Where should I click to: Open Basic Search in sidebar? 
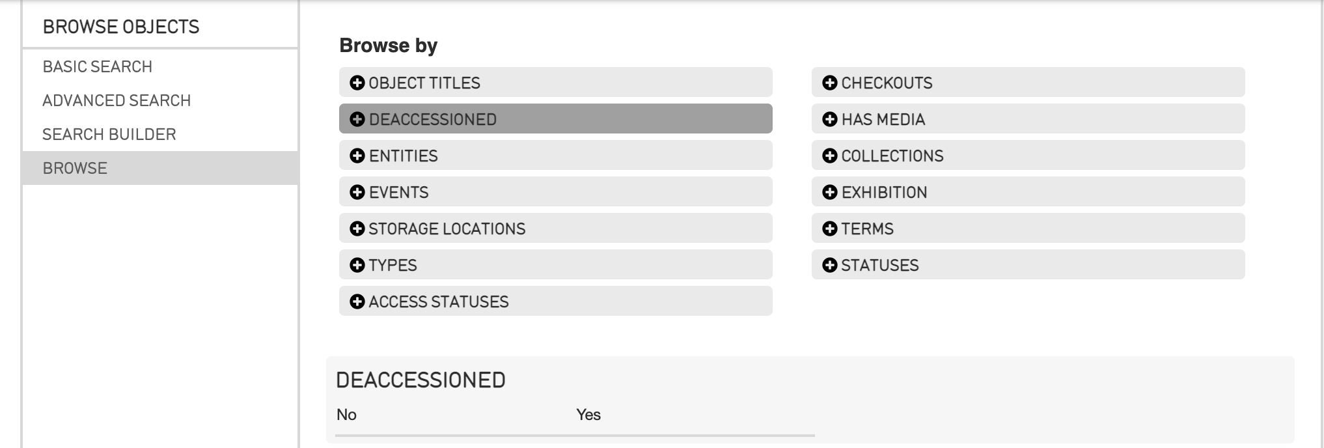(98, 66)
